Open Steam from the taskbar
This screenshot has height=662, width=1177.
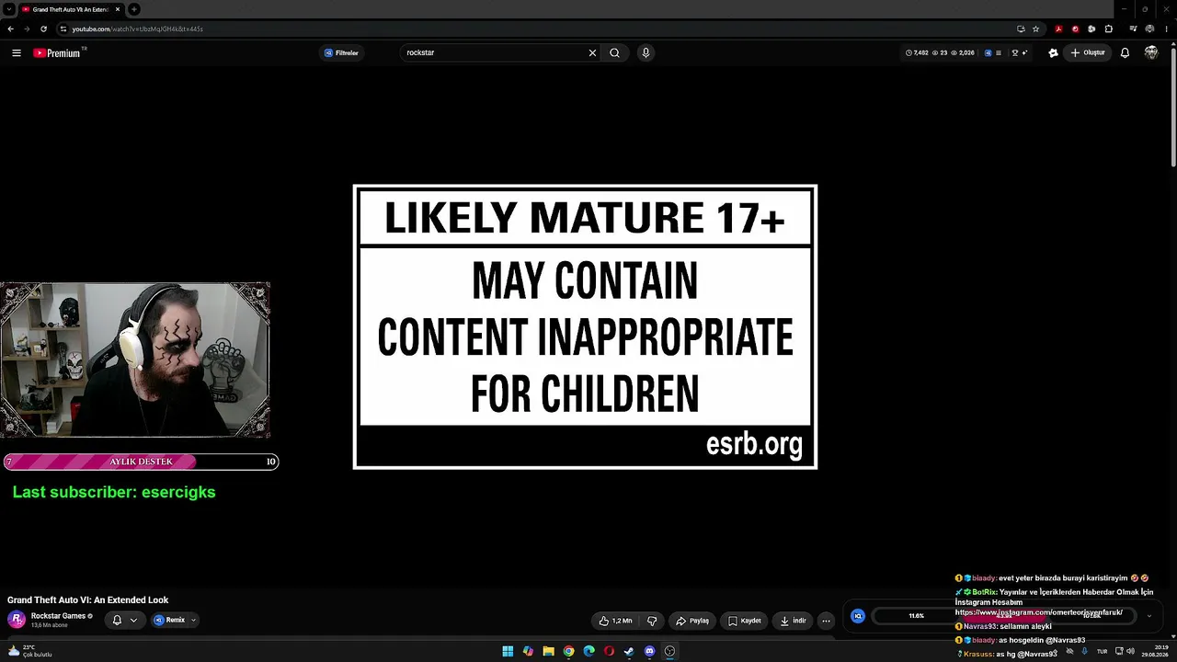[629, 651]
